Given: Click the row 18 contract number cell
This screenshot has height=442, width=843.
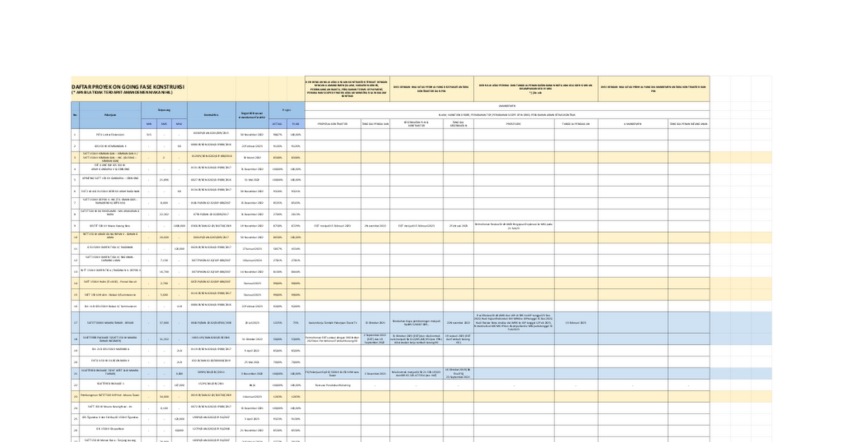Looking at the screenshot, I should (x=211, y=338).
